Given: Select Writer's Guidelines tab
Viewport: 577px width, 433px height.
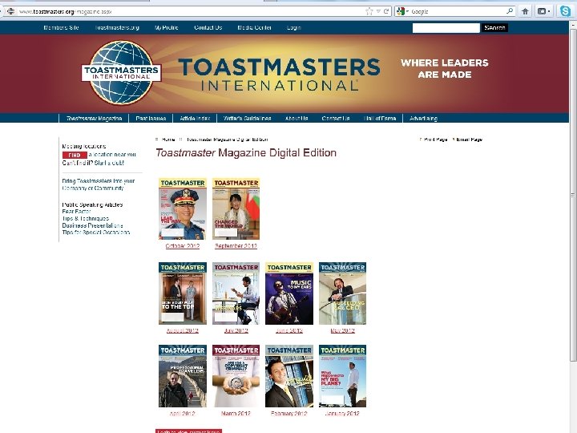Looking at the screenshot, I should pyautogui.click(x=248, y=118).
